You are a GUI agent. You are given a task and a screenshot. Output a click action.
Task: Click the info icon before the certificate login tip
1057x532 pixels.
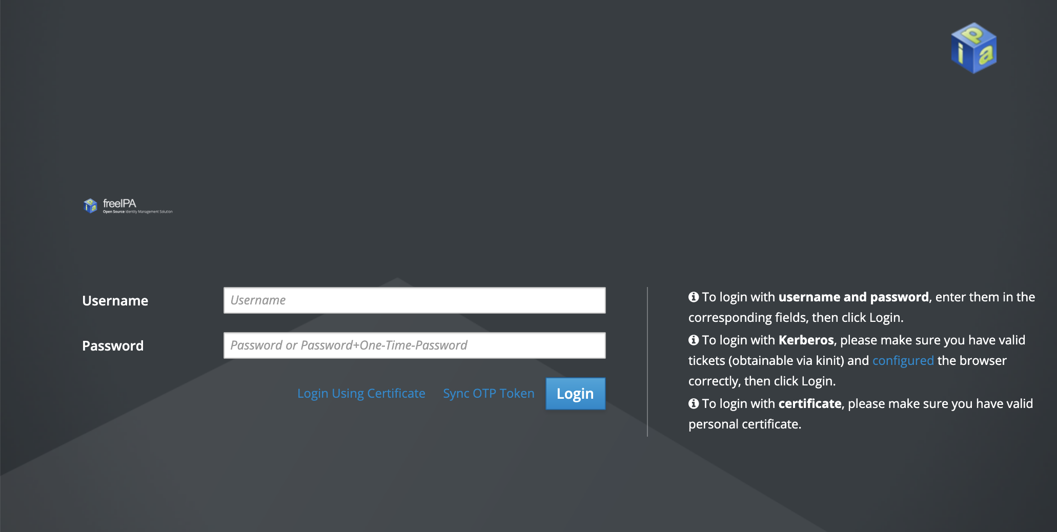[693, 403]
